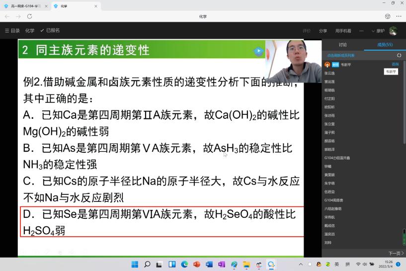Click the 分享 share button

(323, 31)
